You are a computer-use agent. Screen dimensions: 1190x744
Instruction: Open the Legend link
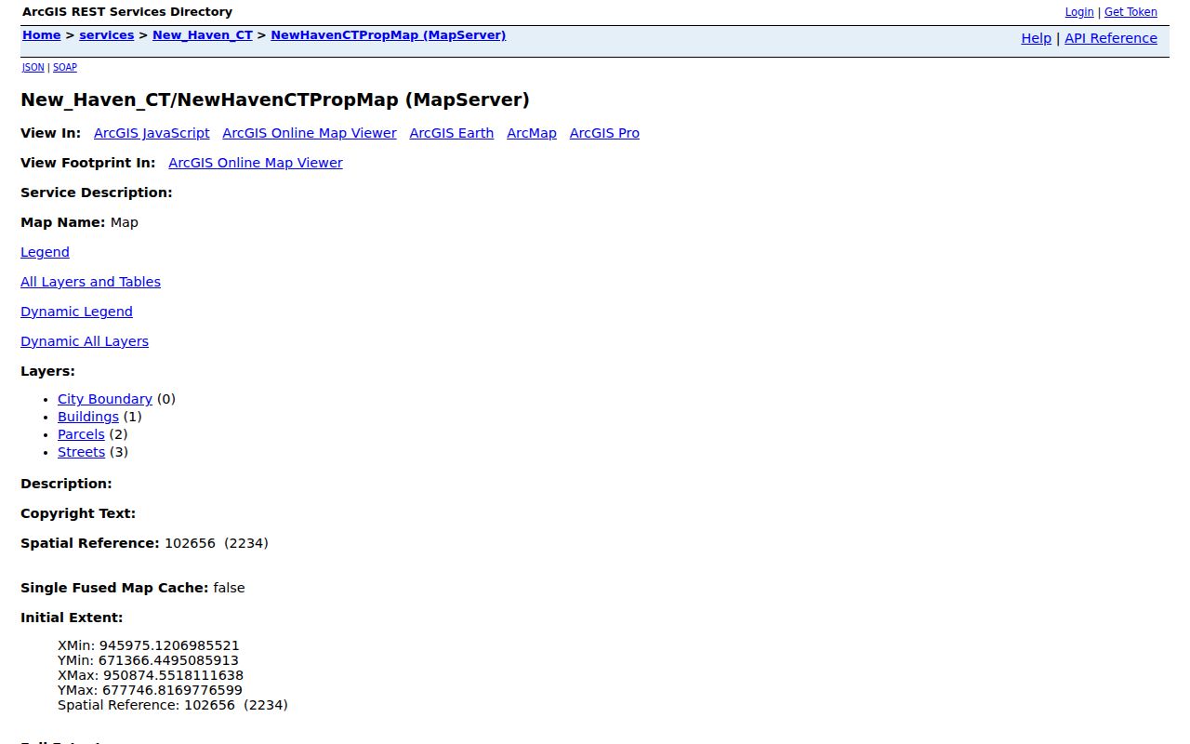coord(45,252)
